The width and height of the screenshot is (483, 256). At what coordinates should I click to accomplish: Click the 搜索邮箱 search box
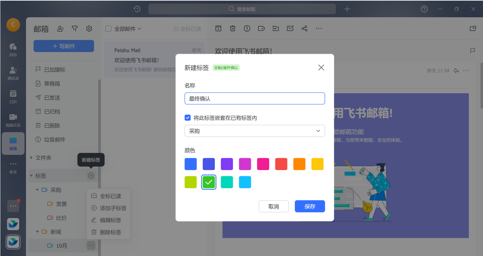point(242,9)
